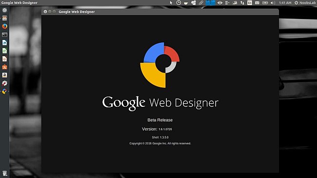317x178 pixels.
Task: Open the papers stack tray indicator
Action: pyautogui.click(x=194, y=2)
